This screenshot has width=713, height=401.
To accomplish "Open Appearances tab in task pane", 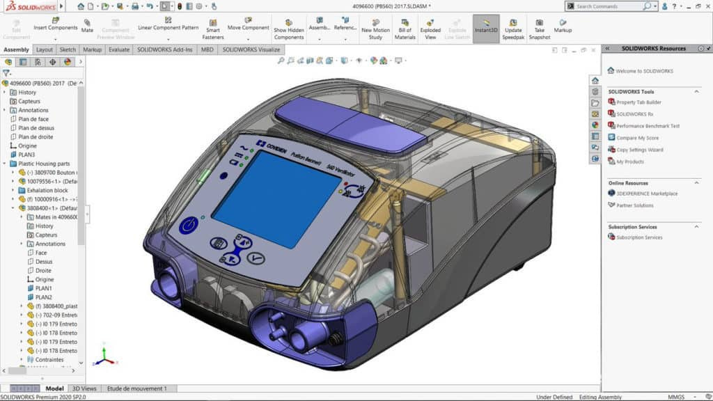I will coord(595,125).
